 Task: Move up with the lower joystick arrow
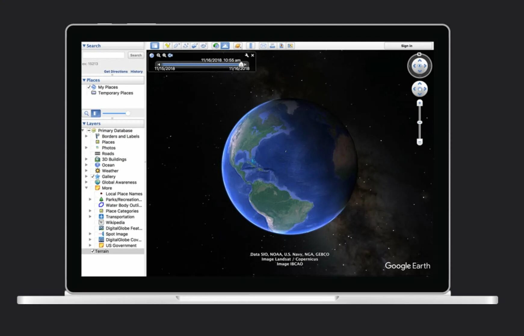click(x=420, y=84)
